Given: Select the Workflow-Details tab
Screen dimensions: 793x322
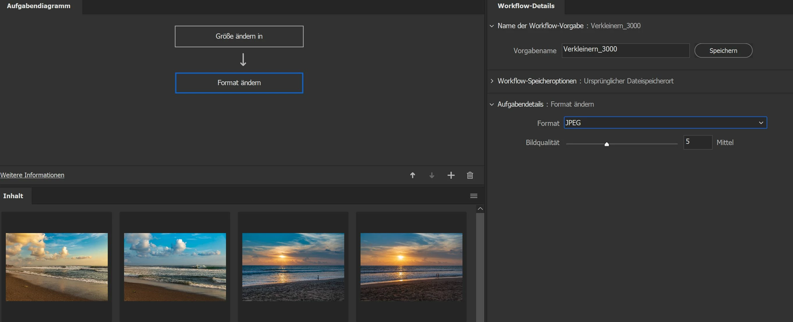Looking at the screenshot, I should [526, 6].
